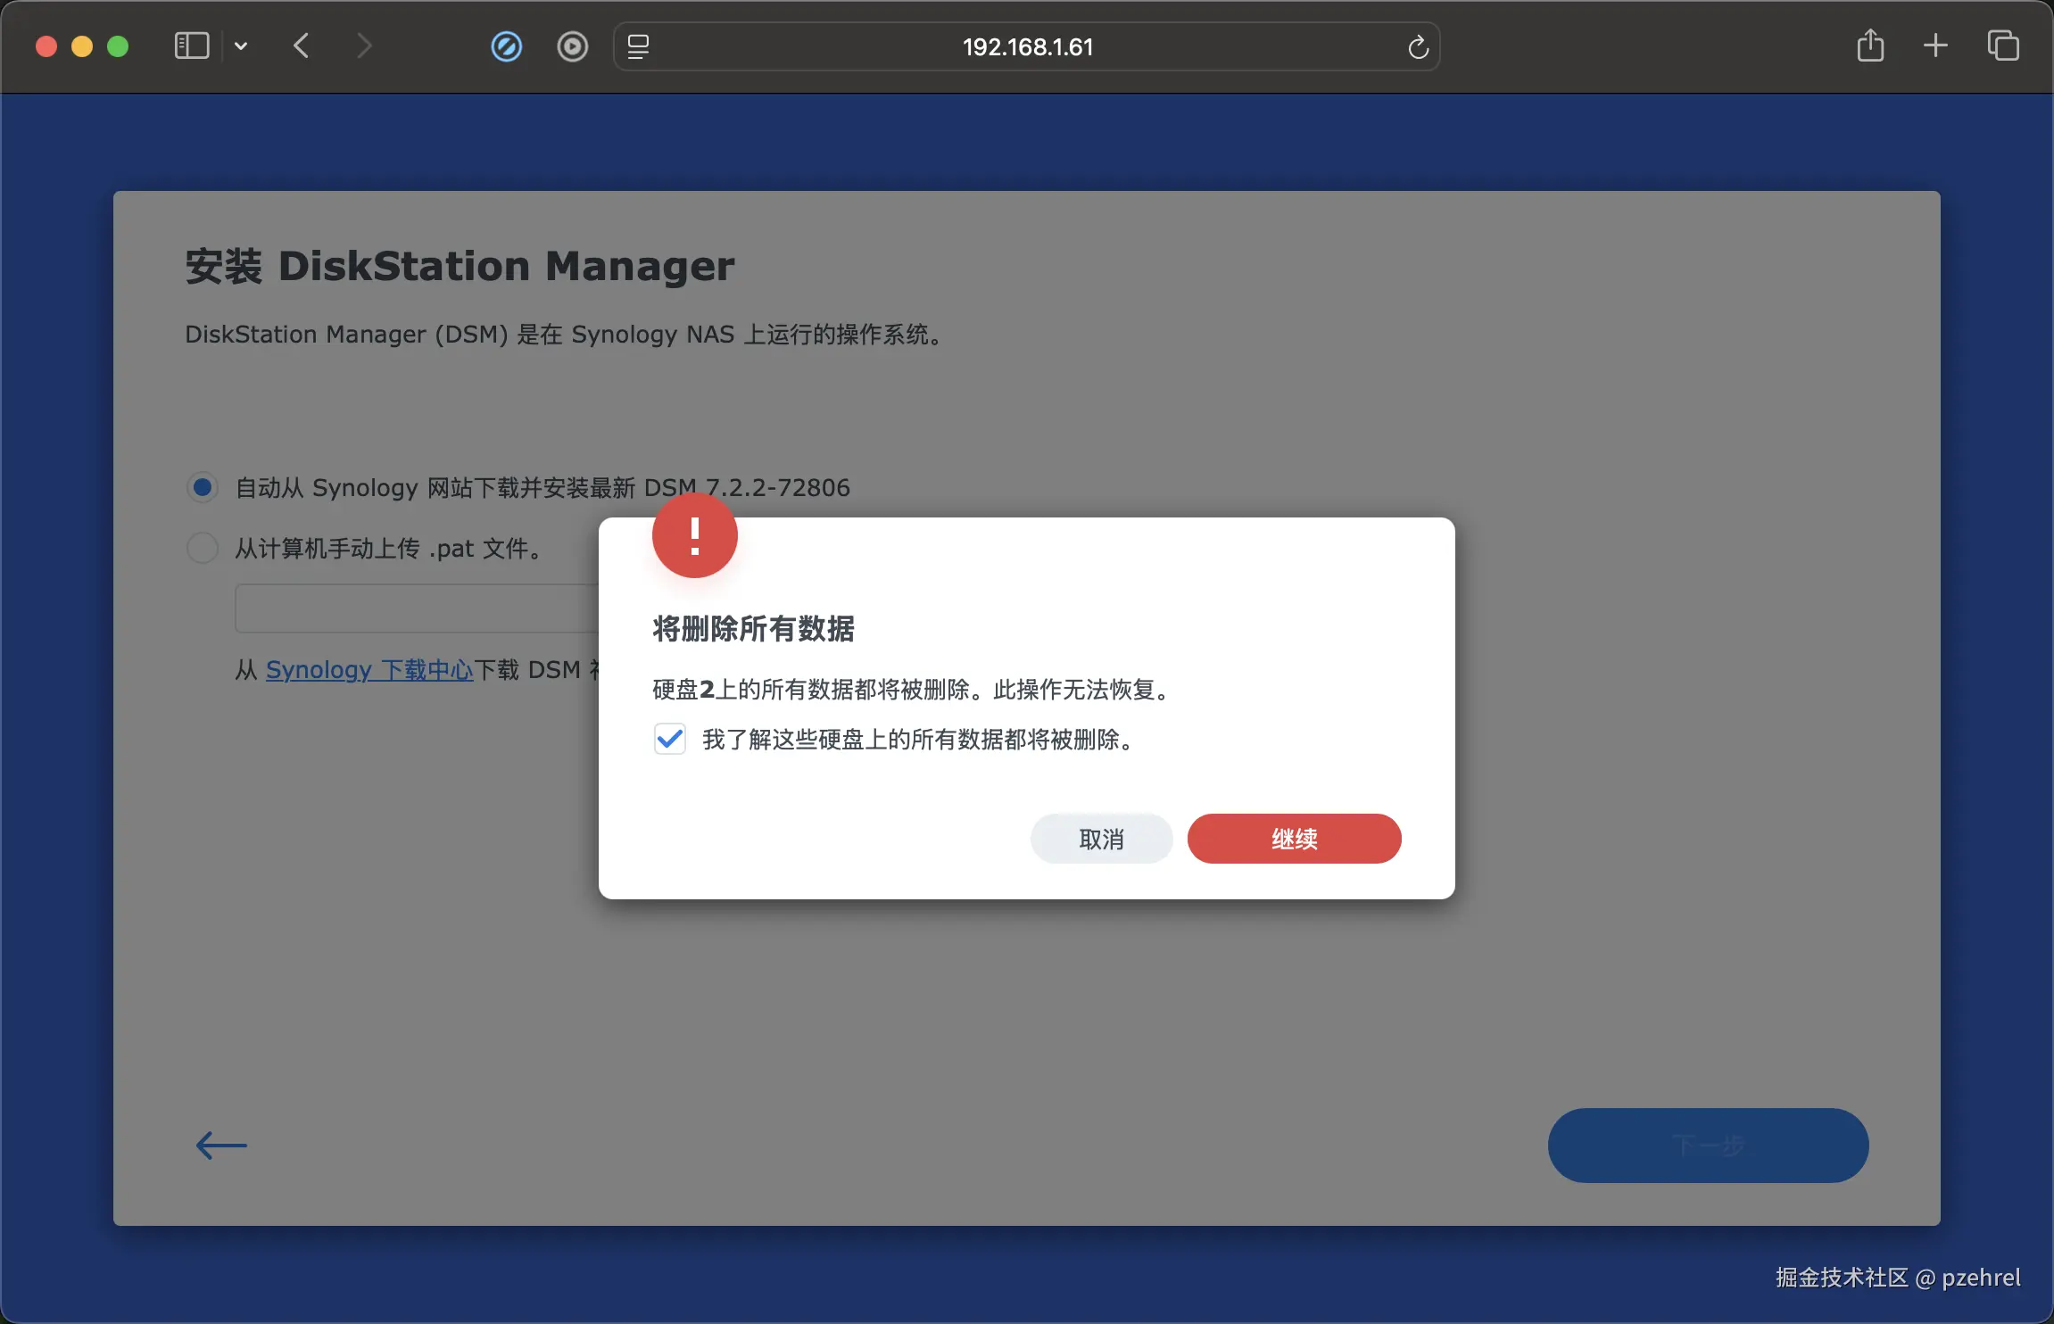2054x1324 pixels.
Task: Open sidebar options dropdown chevron
Action: point(241,46)
